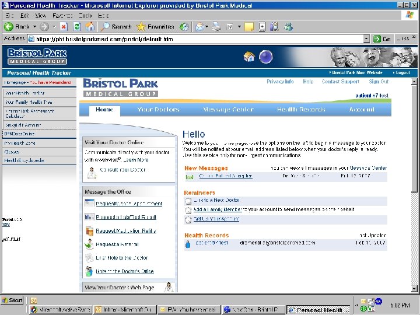Click the envelope icon in New Messages row
The image size is (420, 315).
pyautogui.click(x=190, y=177)
